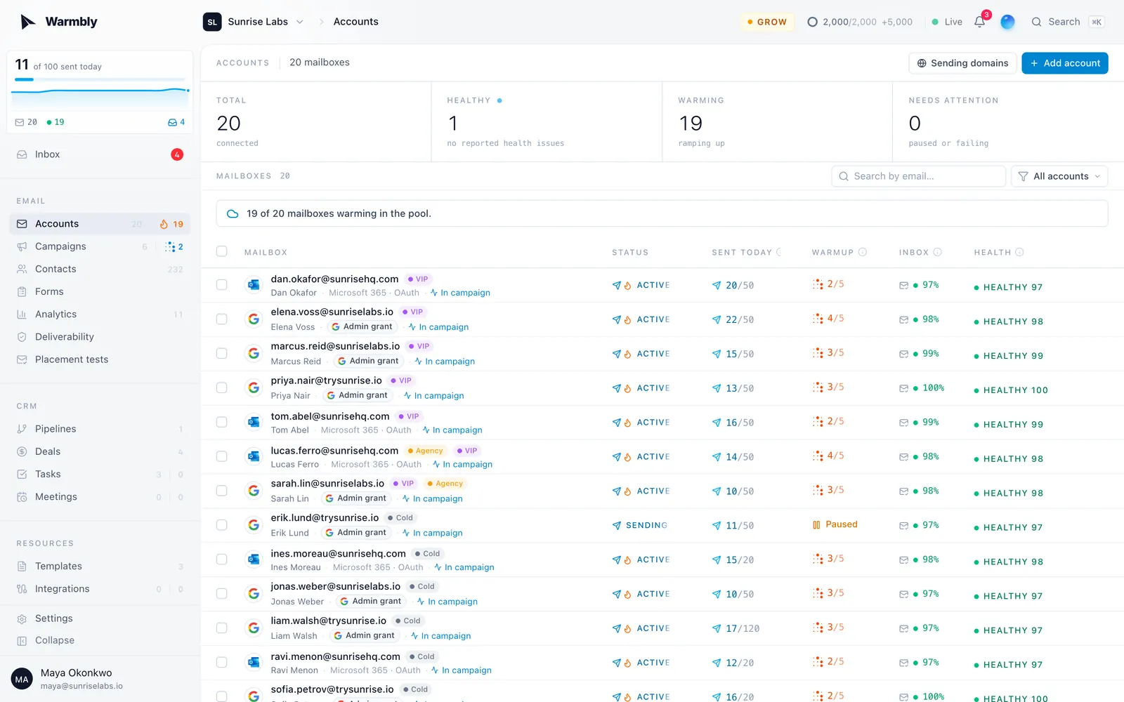Click the Meetings calendar icon
This screenshot has width=1124, height=702.
coord(22,497)
